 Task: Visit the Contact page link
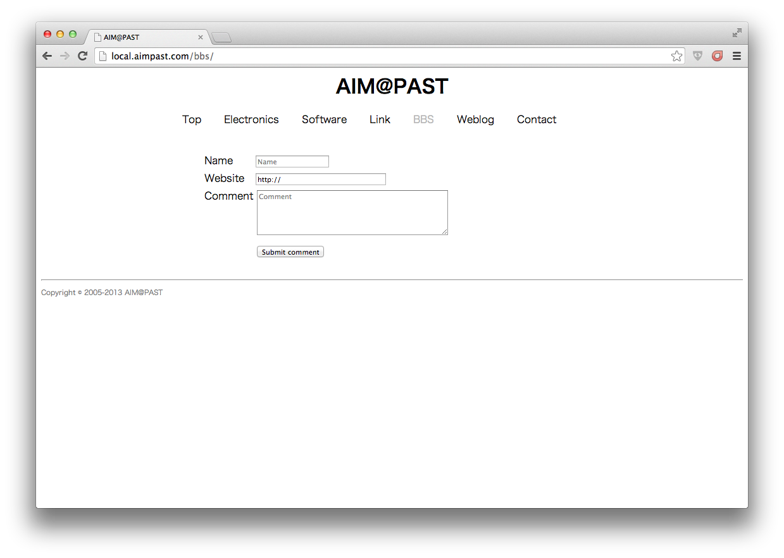[537, 119]
